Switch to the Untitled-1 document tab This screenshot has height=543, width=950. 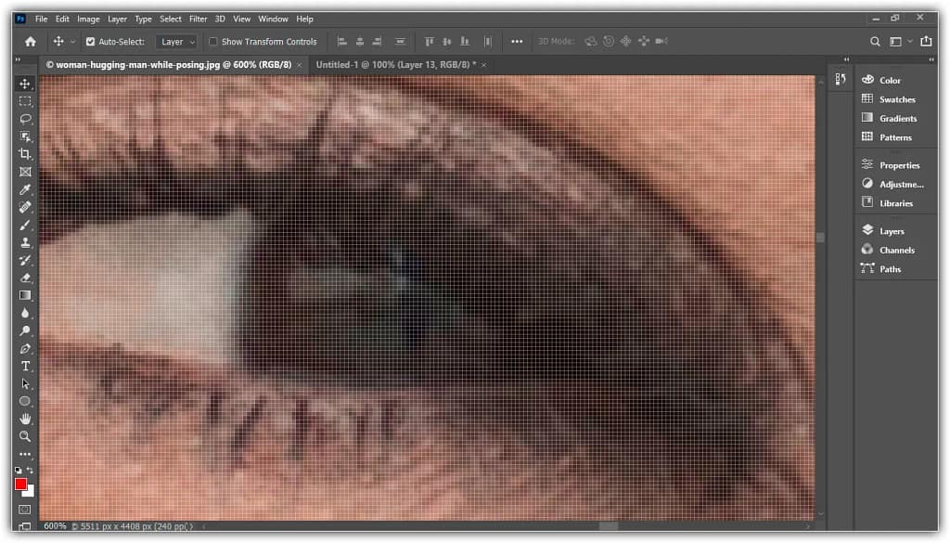(397, 65)
